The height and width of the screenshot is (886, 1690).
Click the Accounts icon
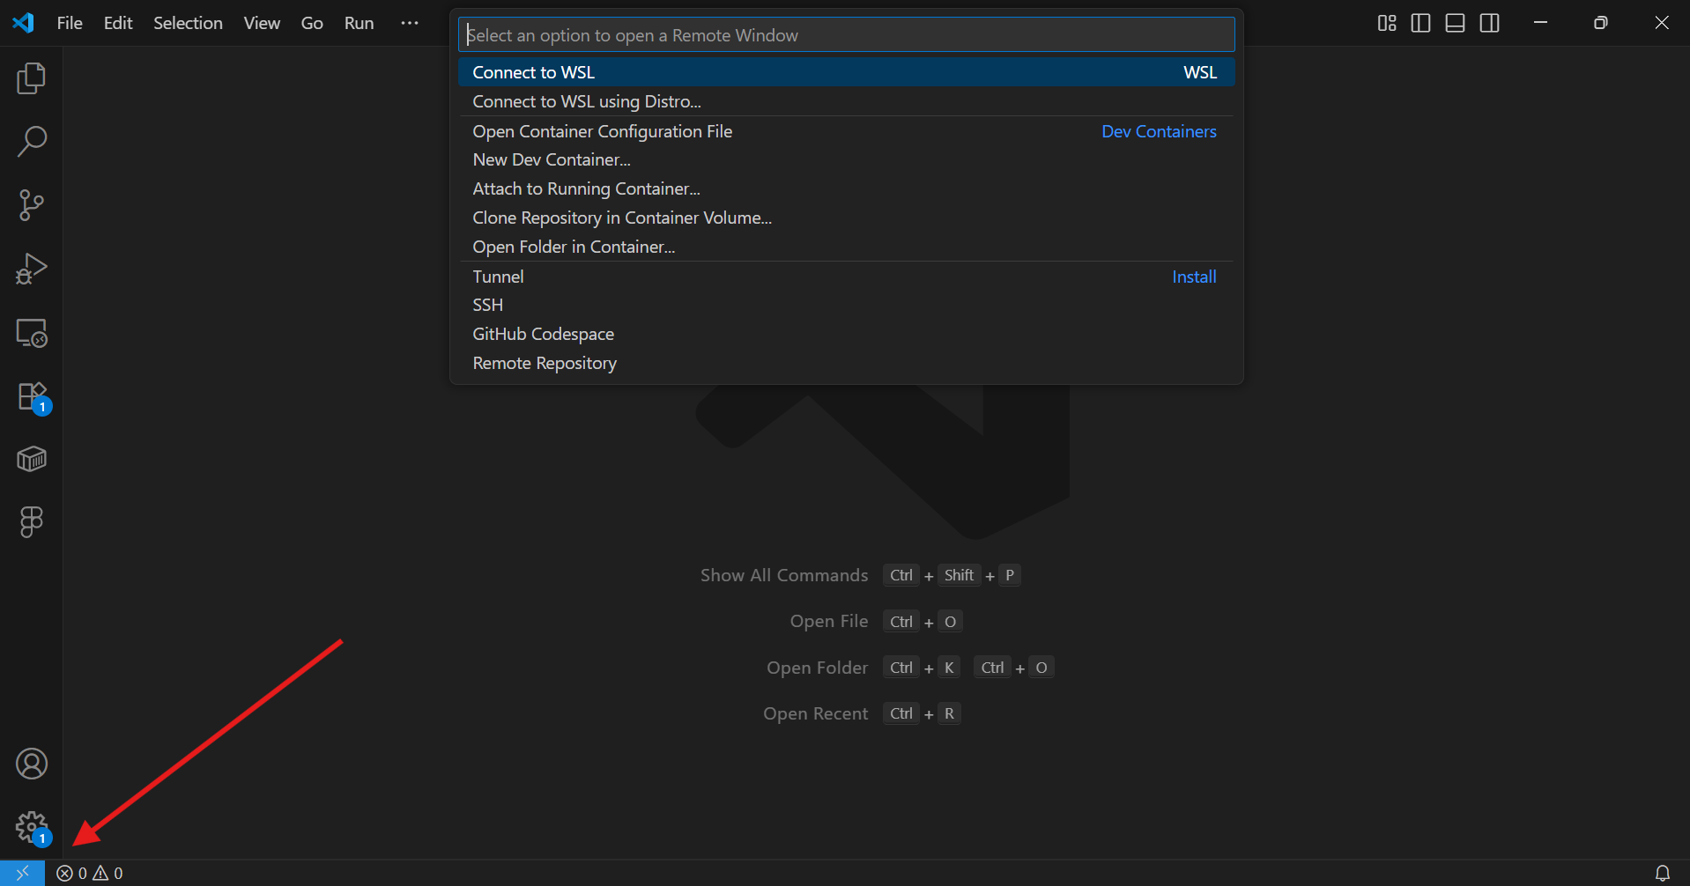pos(32,764)
